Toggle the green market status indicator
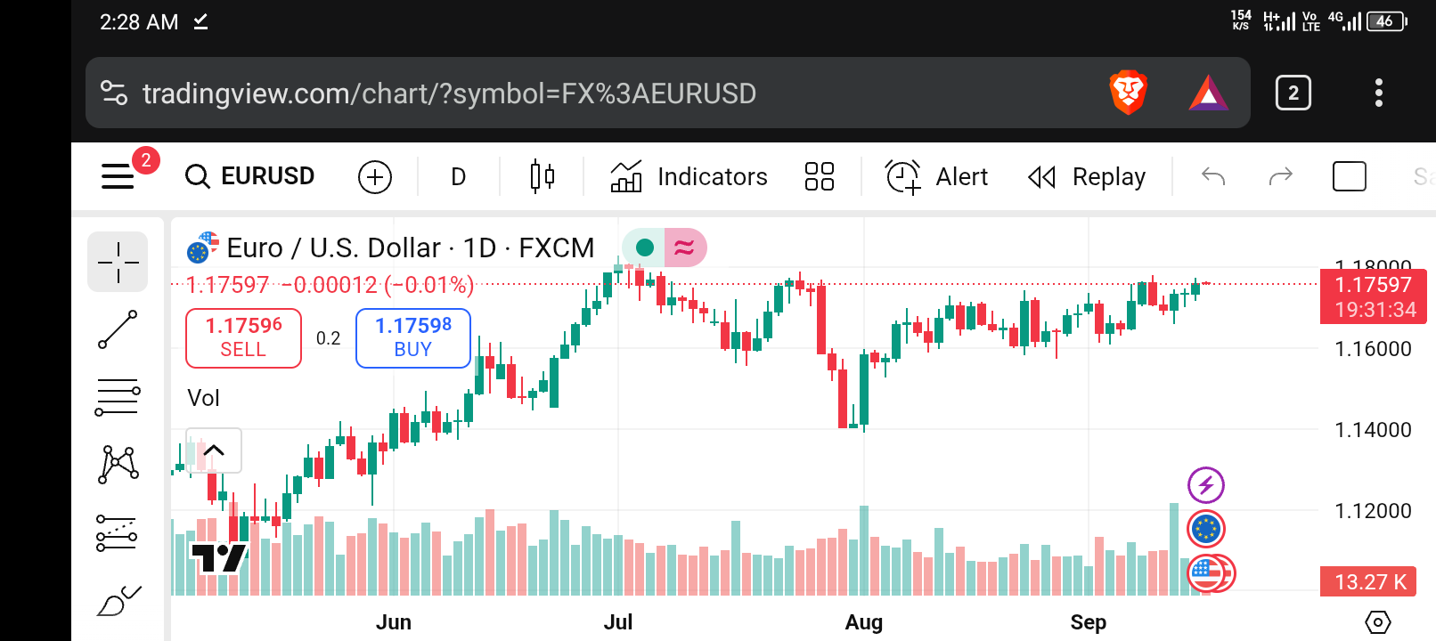The height and width of the screenshot is (641, 1436). click(x=645, y=247)
